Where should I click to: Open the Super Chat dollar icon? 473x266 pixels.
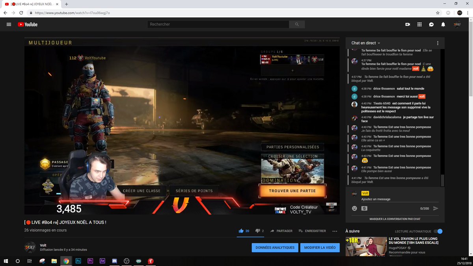point(364,208)
